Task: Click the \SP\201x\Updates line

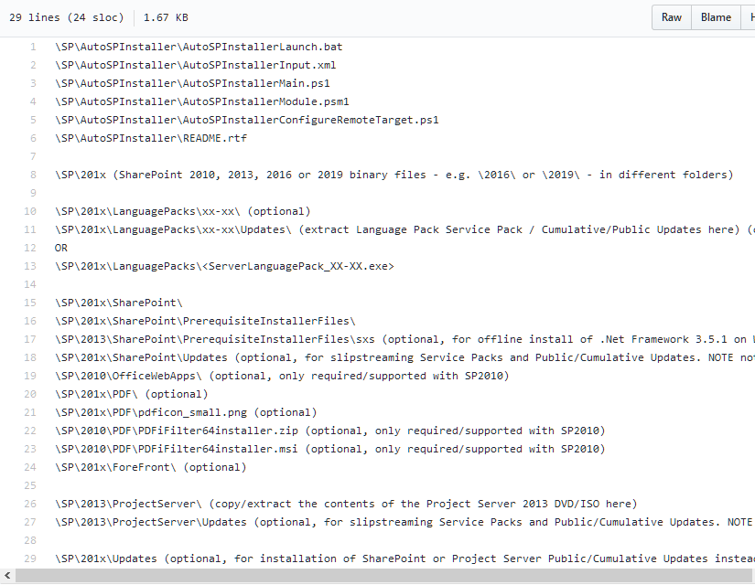Action: (404, 558)
